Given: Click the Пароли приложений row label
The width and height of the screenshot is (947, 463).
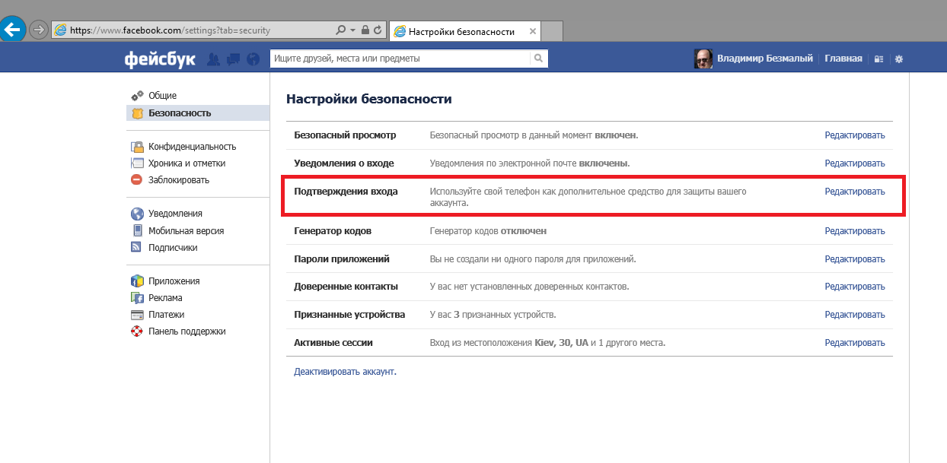Looking at the screenshot, I should pyautogui.click(x=342, y=259).
